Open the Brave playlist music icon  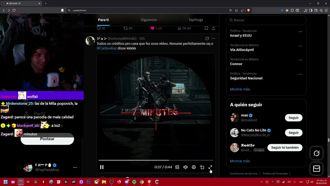[306, 10]
